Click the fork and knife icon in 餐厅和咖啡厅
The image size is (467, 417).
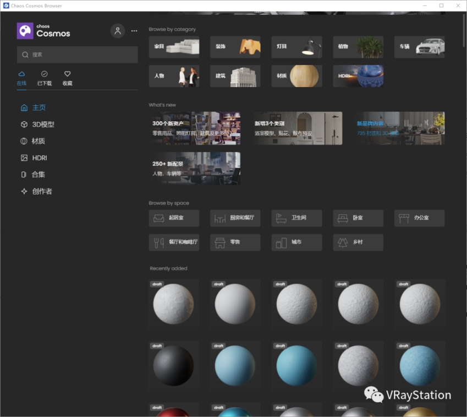tap(159, 242)
